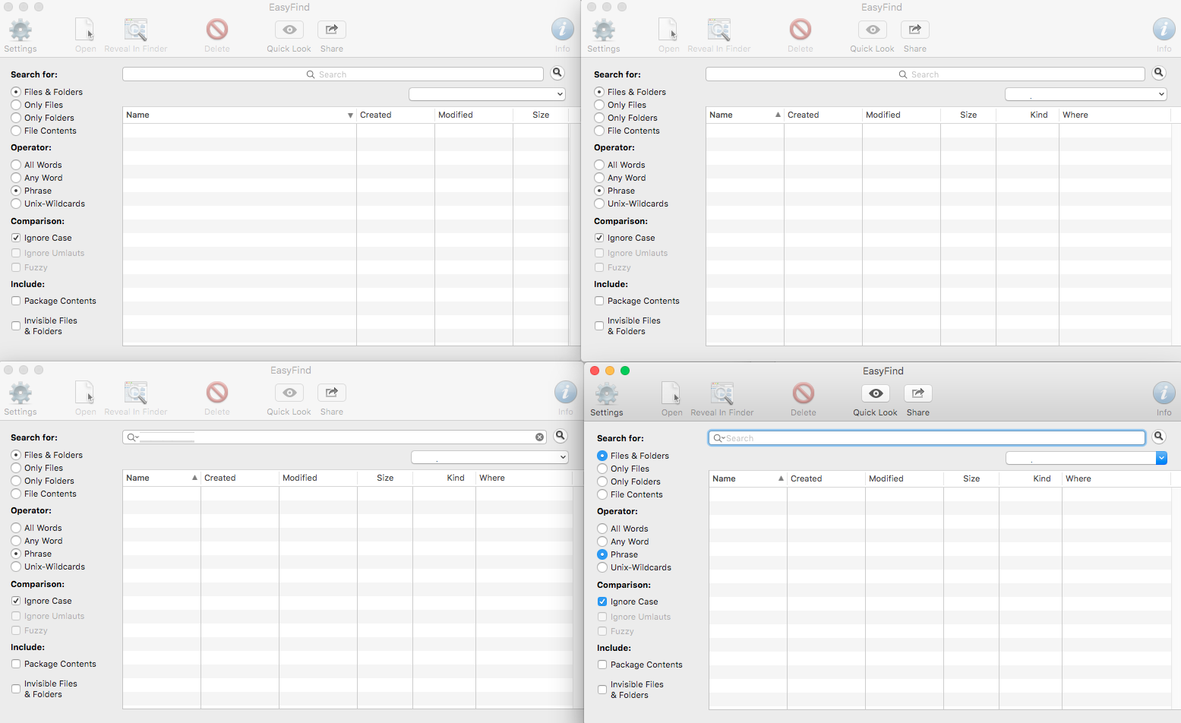Click Delete icon in top-left window
The width and height of the screenshot is (1181, 723).
[x=216, y=30]
